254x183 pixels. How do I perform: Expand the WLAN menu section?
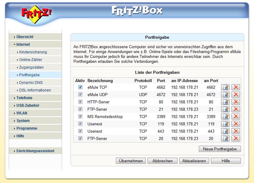pyautogui.click(x=35, y=113)
